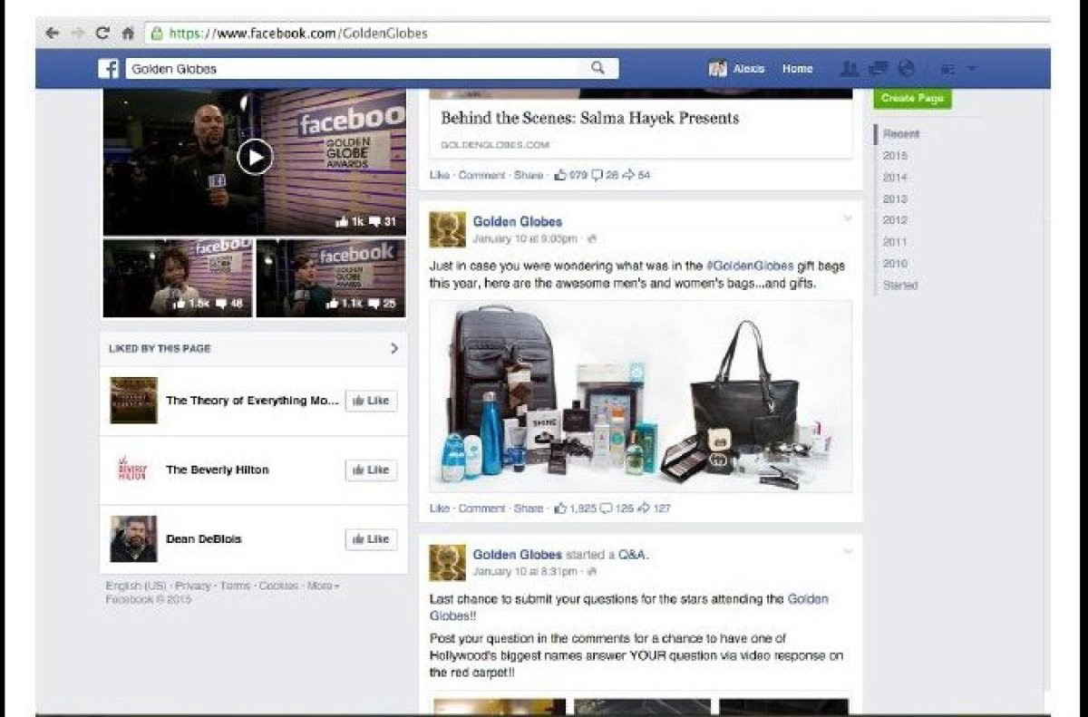1088x717 pixels.
Task: Reload the page with the refresh icon
Action: point(103,33)
